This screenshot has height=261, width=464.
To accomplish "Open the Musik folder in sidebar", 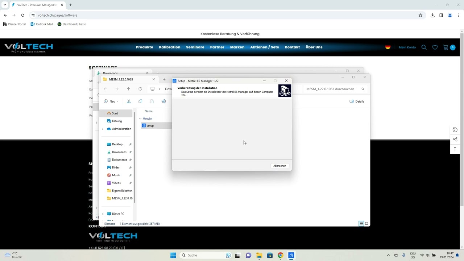I will coord(116,175).
